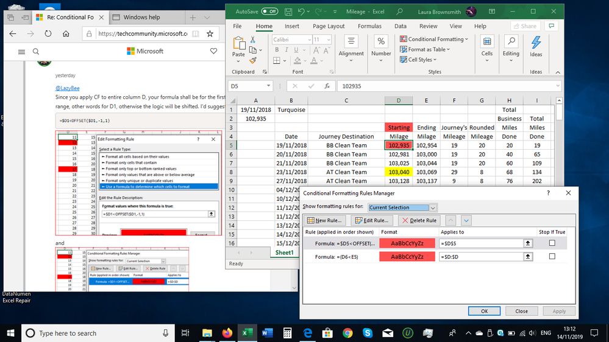The width and height of the screenshot is (609, 342).
Task: Increase font size with the larger A icon
Action: tap(316, 50)
